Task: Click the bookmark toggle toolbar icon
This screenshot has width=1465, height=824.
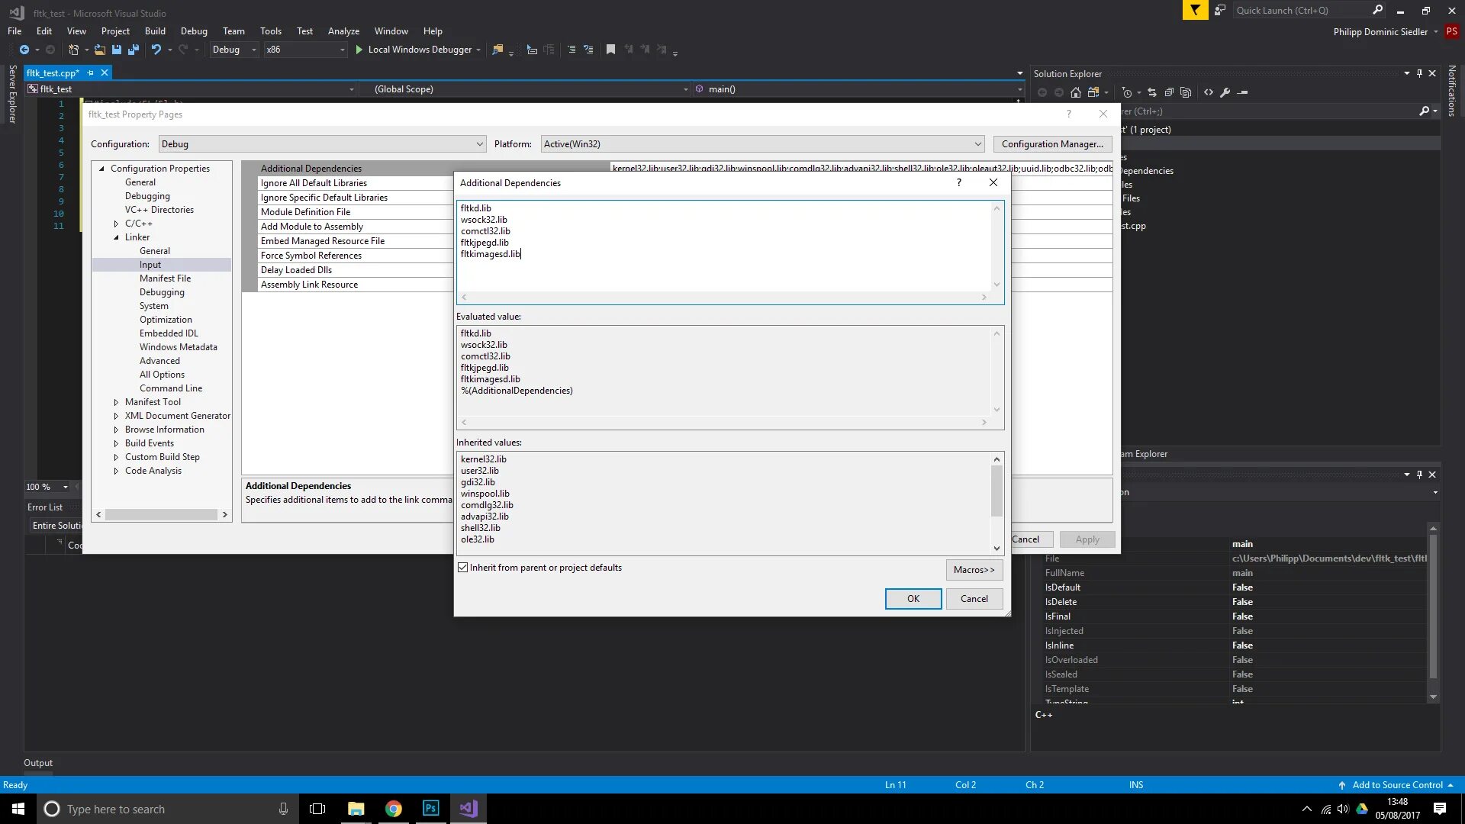Action: point(610,50)
